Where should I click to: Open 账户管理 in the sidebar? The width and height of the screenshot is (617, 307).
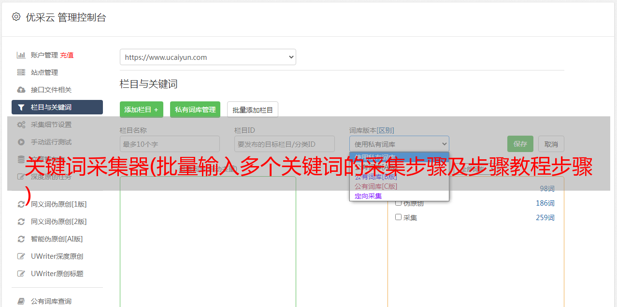44,55
